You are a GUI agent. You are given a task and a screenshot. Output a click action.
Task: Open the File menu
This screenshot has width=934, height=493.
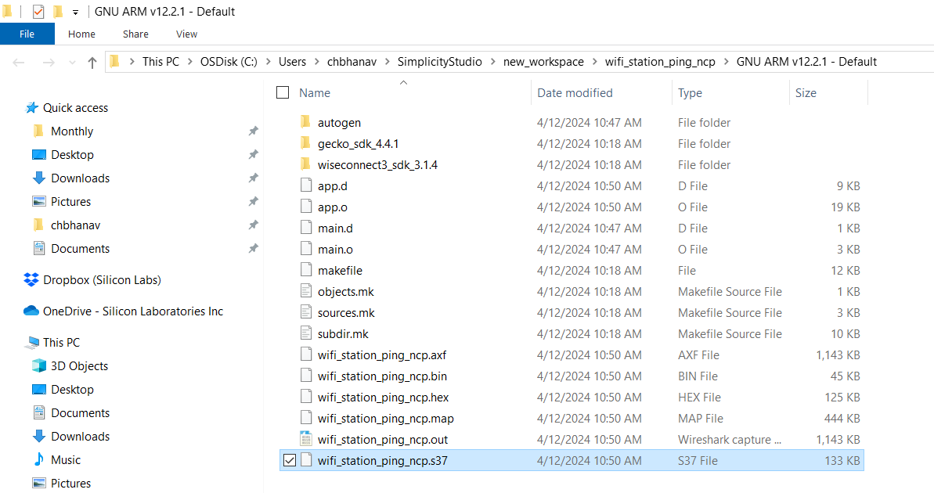[27, 34]
